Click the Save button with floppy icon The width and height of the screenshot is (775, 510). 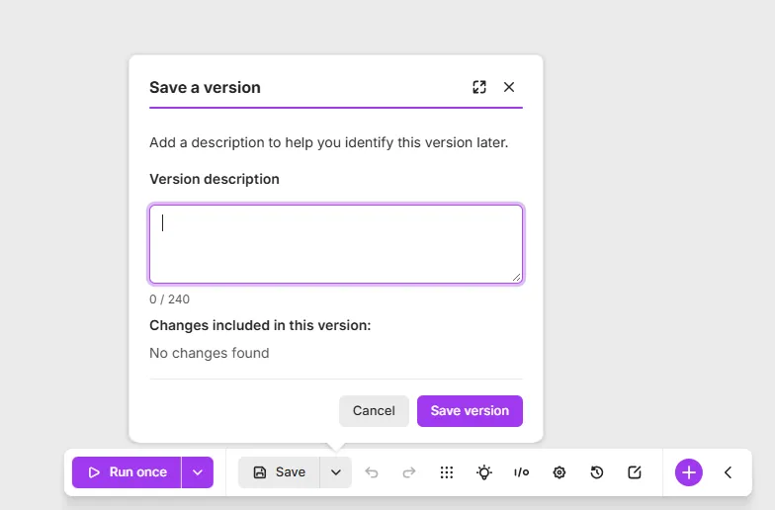(x=279, y=472)
